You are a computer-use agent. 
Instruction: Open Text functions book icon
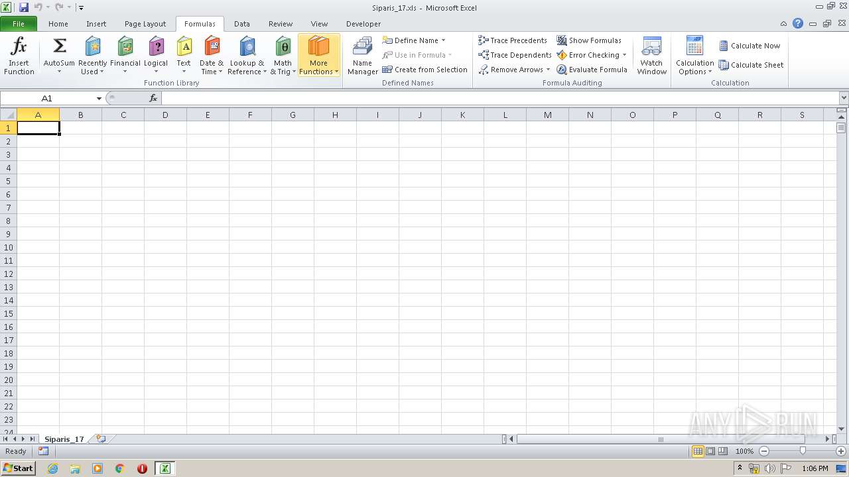tap(184, 46)
